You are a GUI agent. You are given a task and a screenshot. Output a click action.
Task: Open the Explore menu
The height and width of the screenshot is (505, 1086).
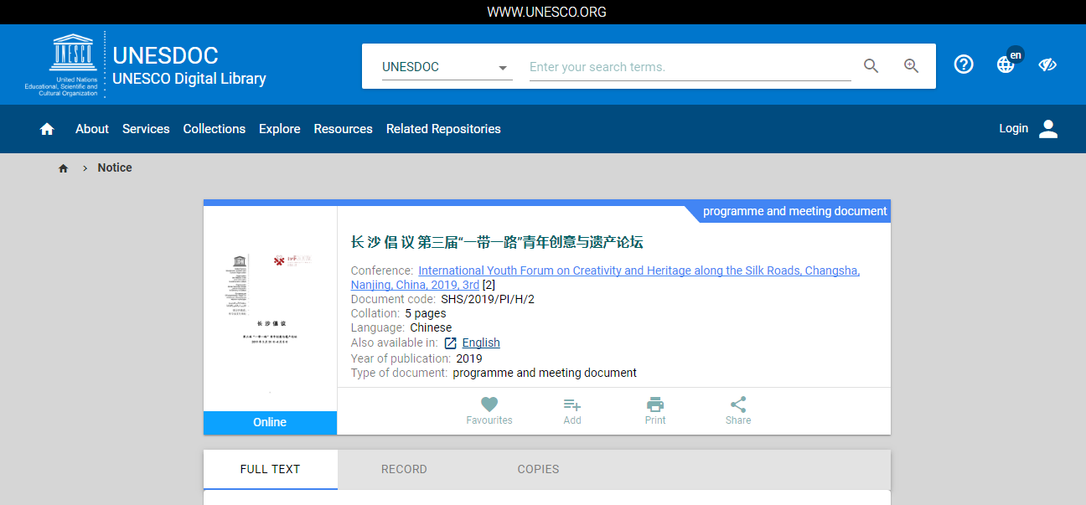pos(280,129)
